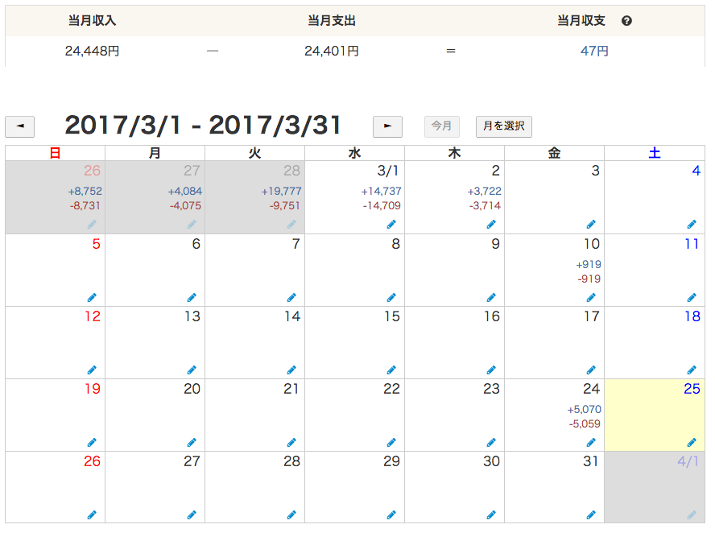Click the help icon beside 当月収支
715x537 pixels.
(x=626, y=21)
